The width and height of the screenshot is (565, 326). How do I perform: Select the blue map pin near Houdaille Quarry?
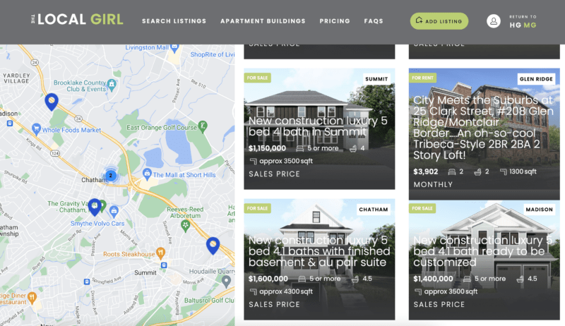(213, 246)
